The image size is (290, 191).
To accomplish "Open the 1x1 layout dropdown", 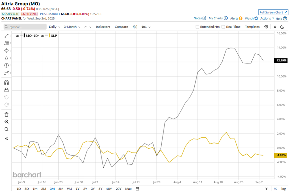I will 146,27.
